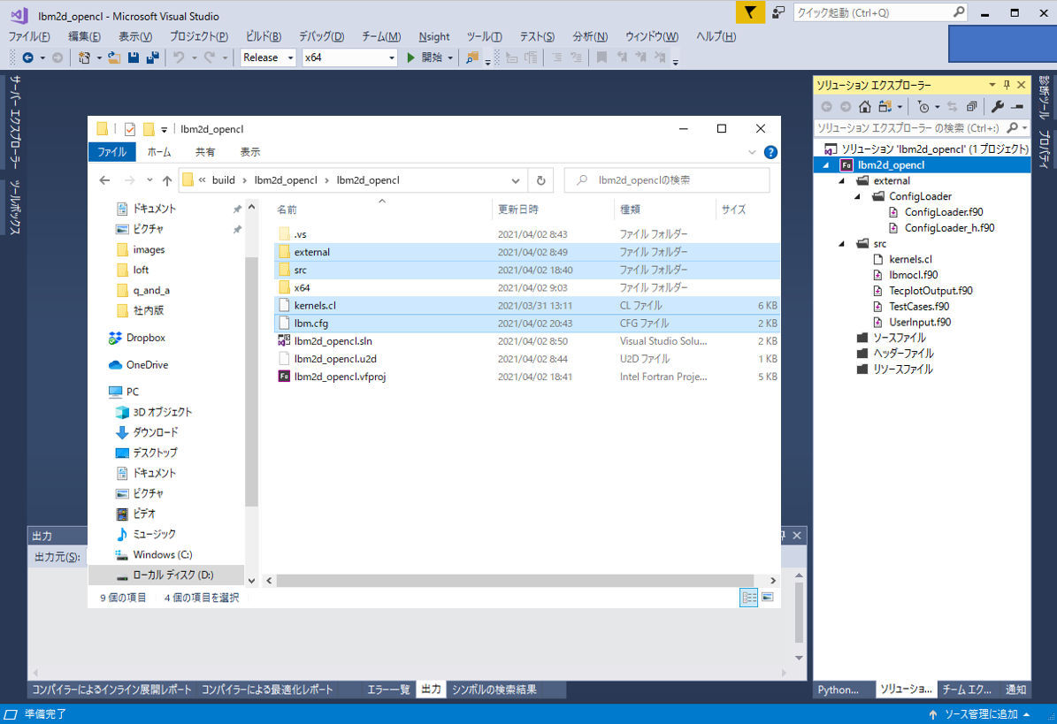Image resolution: width=1057 pixels, height=724 pixels.
Task: Click the build breadcrumb in address bar
Action: (223, 180)
